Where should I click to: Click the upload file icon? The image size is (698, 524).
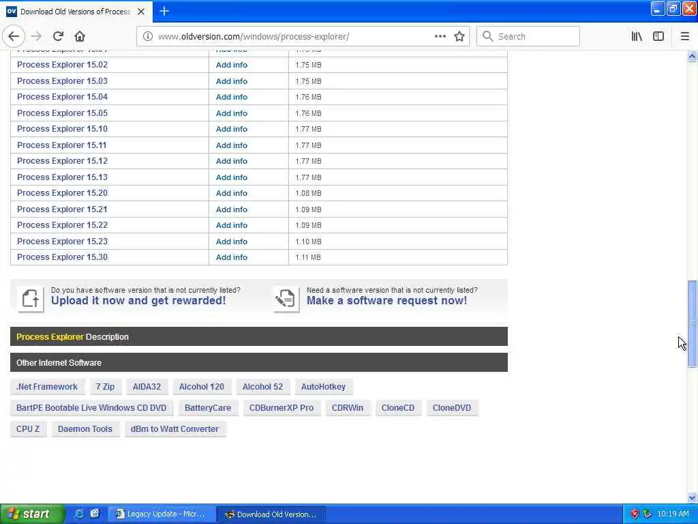pyautogui.click(x=30, y=299)
